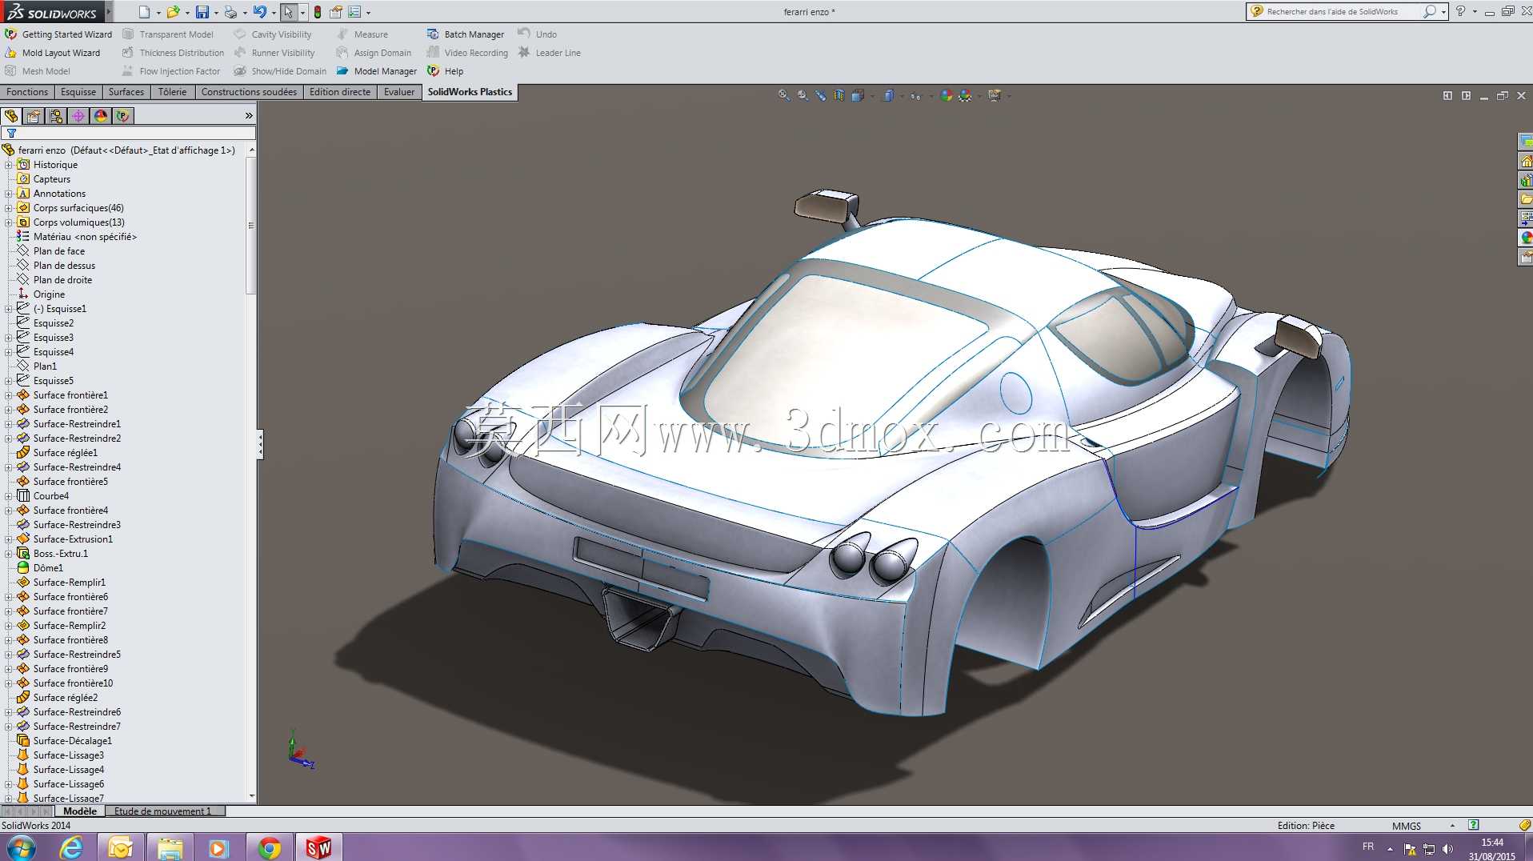Click the Rebuild traffic light icon
This screenshot has height=861, width=1533.
(318, 12)
